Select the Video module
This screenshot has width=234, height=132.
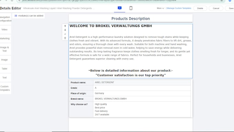6,30
